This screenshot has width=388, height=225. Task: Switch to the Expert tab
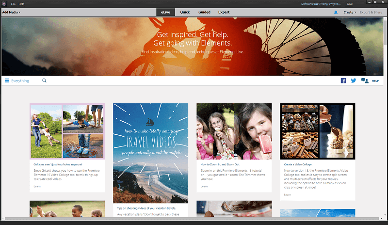[224, 12]
